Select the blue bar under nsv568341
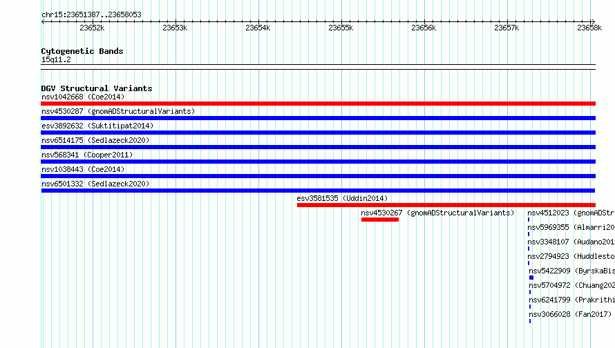 point(318,162)
